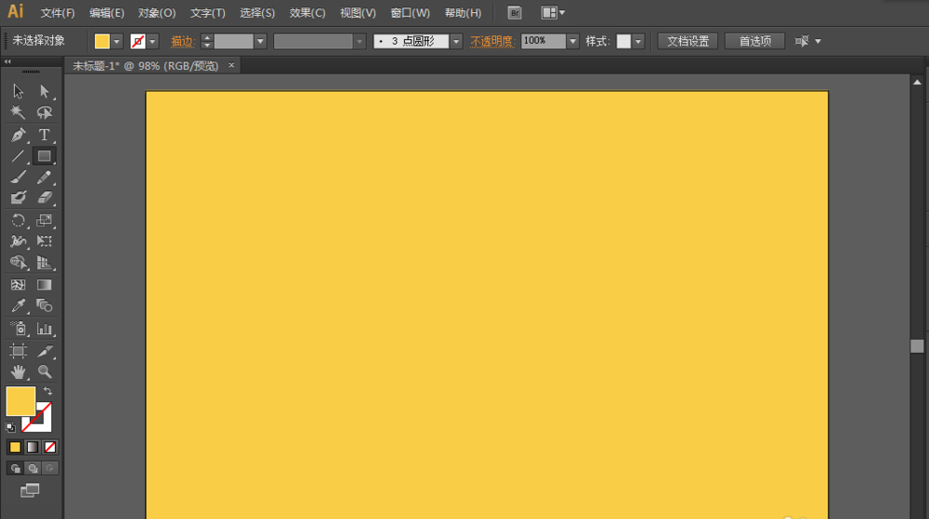Collapse the tools panel with double arrows

[7, 61]
